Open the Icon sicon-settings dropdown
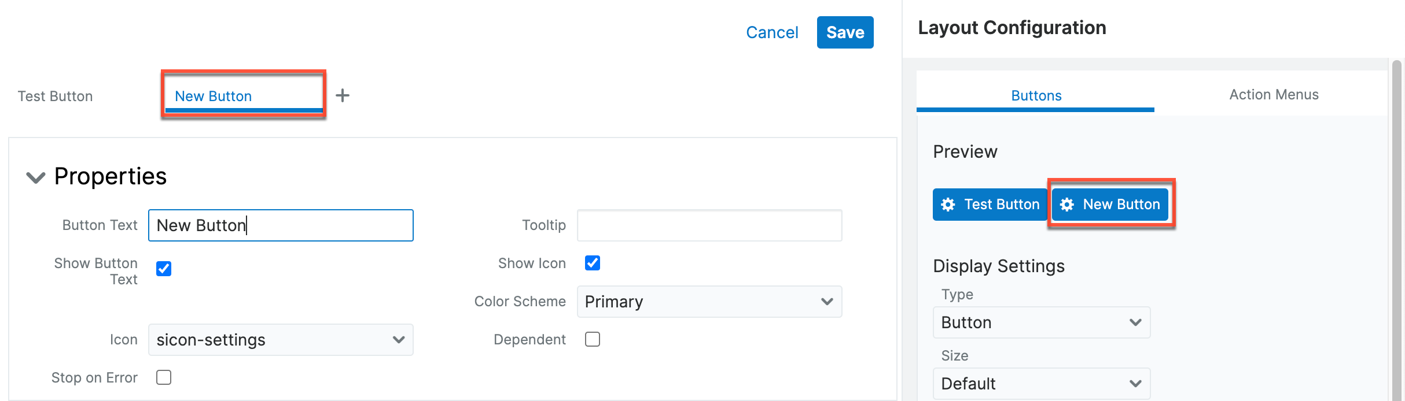This screenshot has width=1405, height=401. tap(281, 340)
